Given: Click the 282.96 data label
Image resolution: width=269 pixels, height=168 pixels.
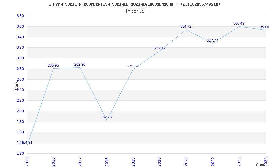Looking at the screenshot, I should click(80, 64).
